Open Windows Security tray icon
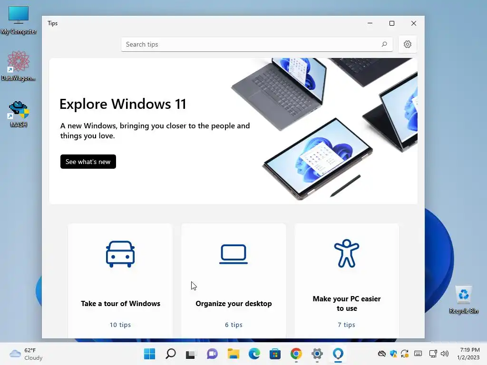This screenshot has width=487, height=365. tap(393, 354)
